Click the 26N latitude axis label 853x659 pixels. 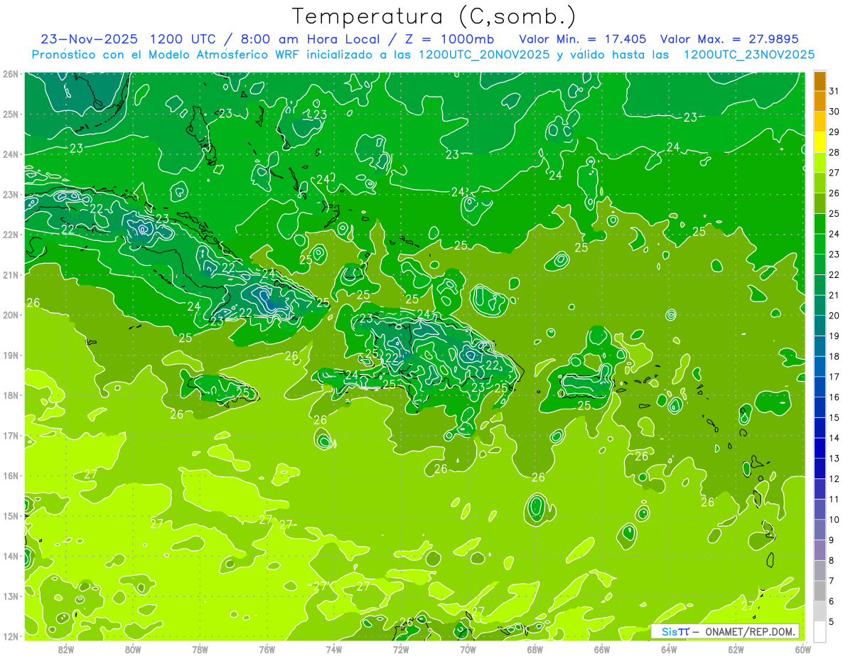pos(11,74)
